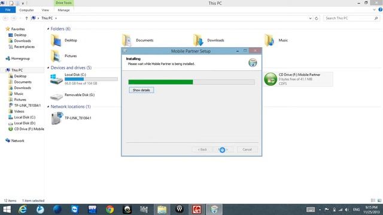
Task: Click the search magnifier in Search This PC
Action: [x=376, y=19]
